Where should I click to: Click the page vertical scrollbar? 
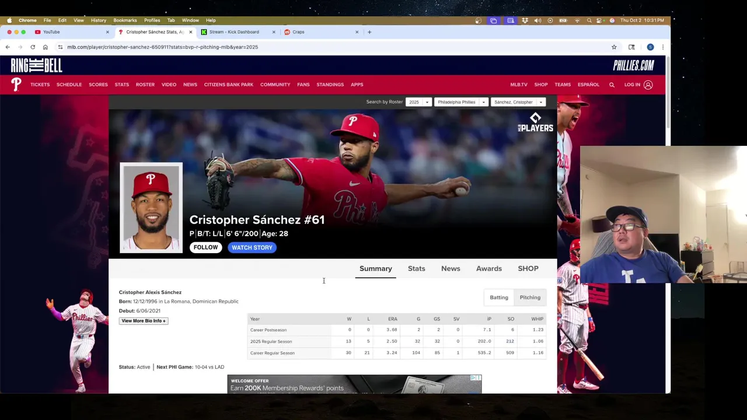coord(668,93)
